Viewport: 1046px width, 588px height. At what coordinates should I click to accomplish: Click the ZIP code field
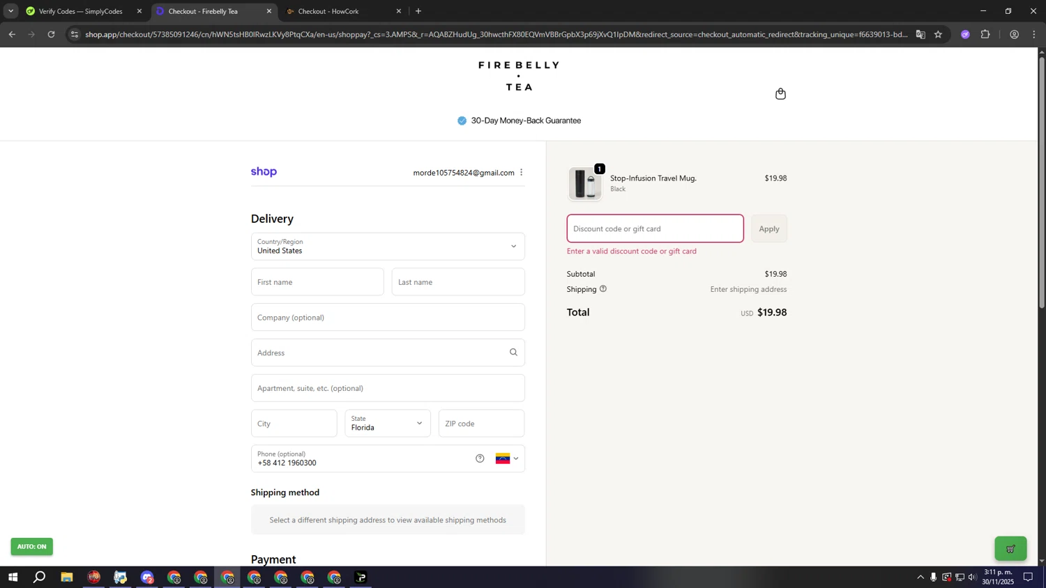[x=481, y=424]
